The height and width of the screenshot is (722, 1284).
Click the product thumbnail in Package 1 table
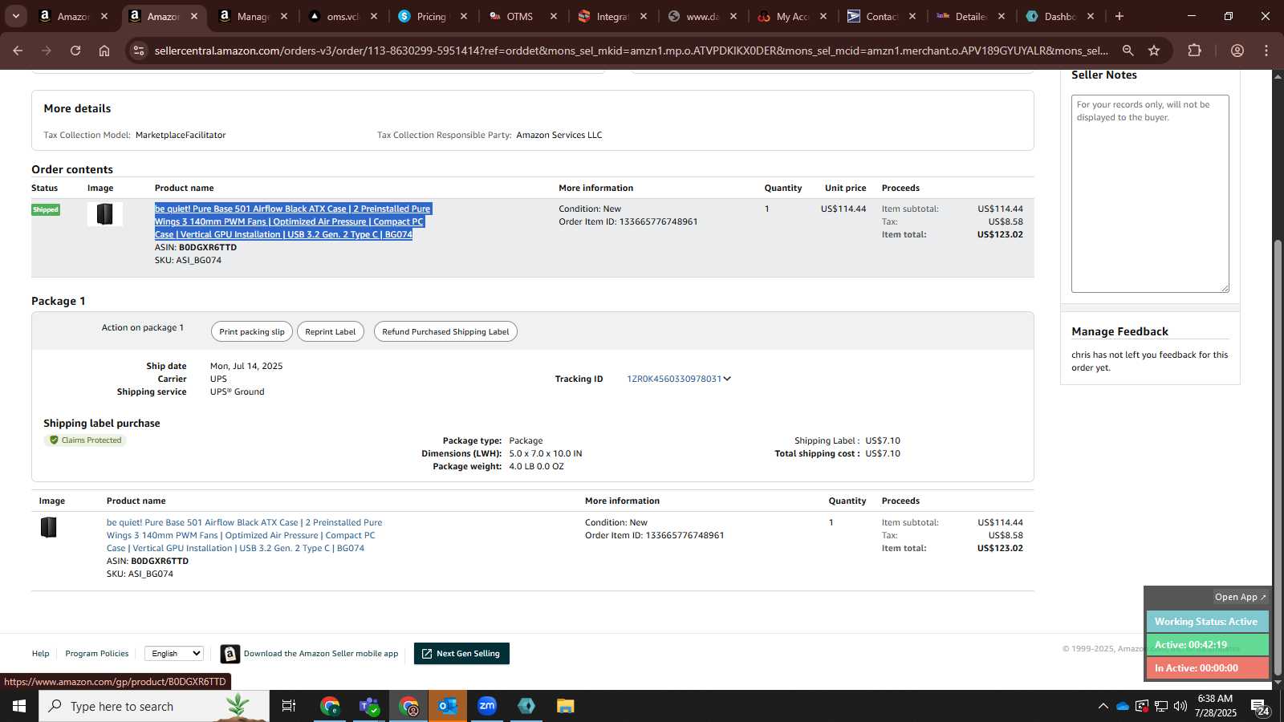49,527
